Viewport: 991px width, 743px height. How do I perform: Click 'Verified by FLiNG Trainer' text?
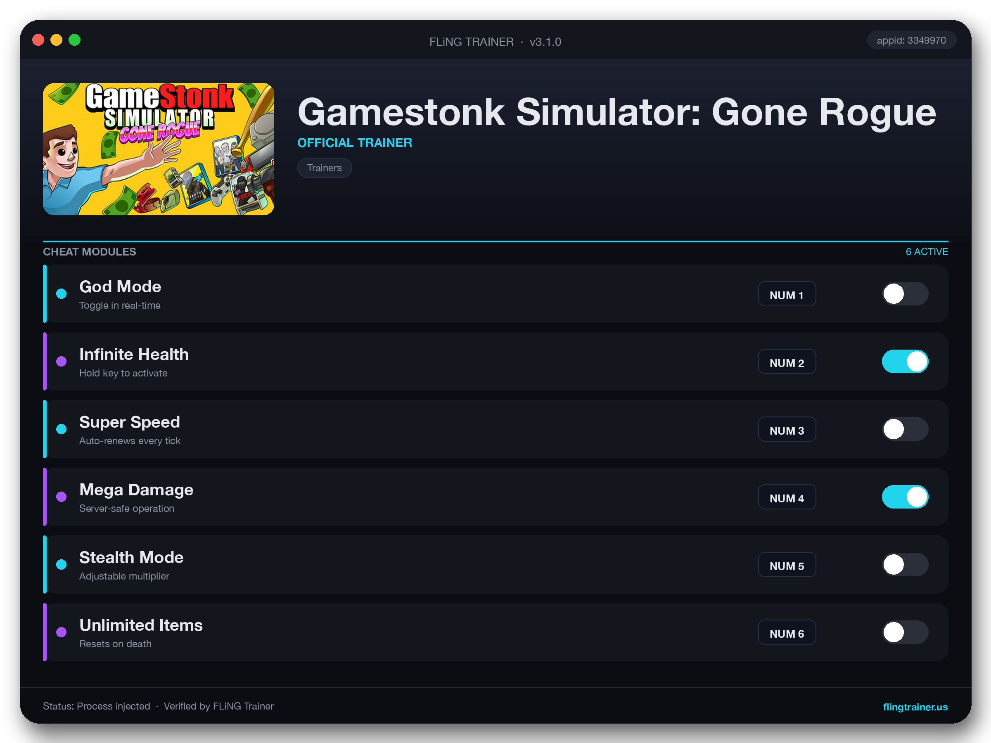pyautogui.click(x=218, y=706)
